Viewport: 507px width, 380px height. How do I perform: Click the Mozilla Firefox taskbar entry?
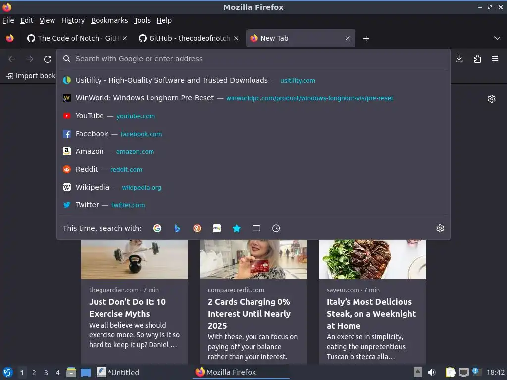click(241, 372)
